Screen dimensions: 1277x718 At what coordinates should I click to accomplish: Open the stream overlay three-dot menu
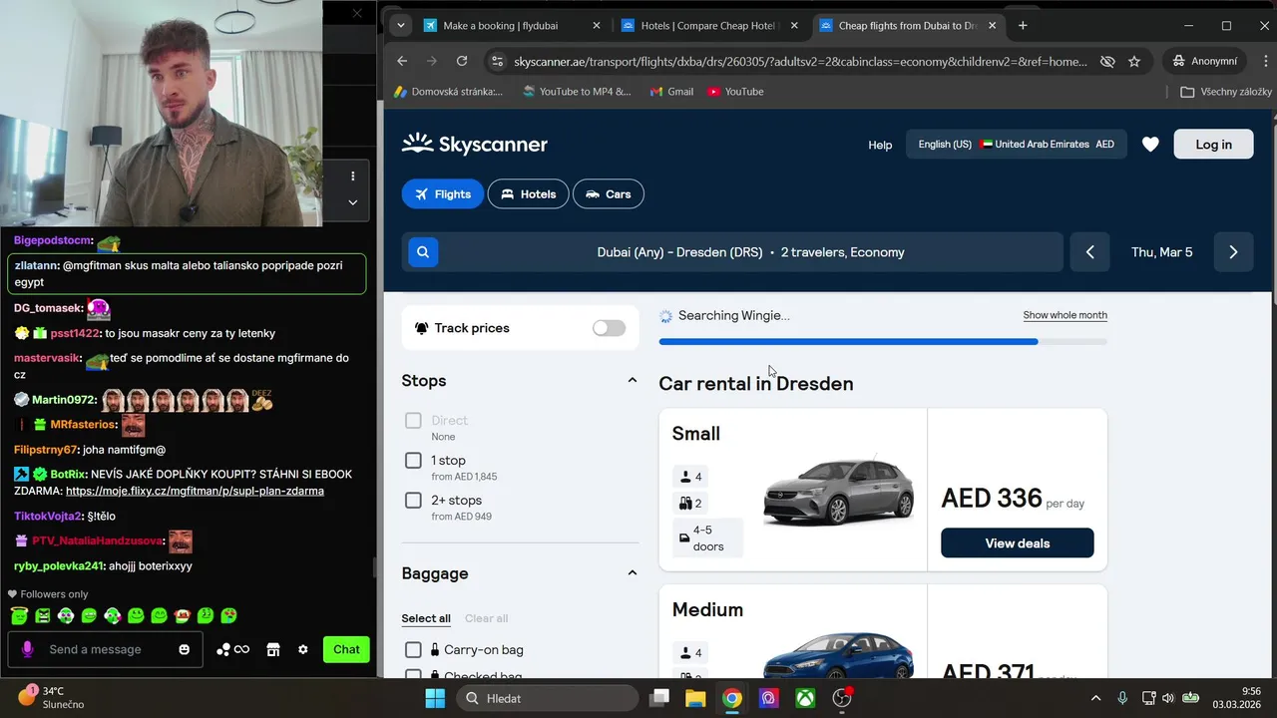point(352,176)
